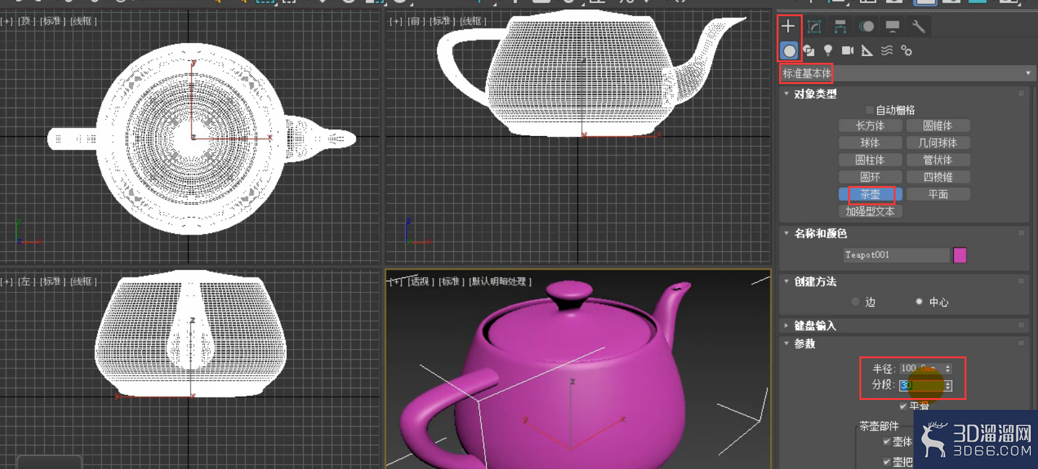The height and width of the screenshot is (469, 1038).
Task: Click the 圆锥体 cone button
Action: click(x=938, y=126)
